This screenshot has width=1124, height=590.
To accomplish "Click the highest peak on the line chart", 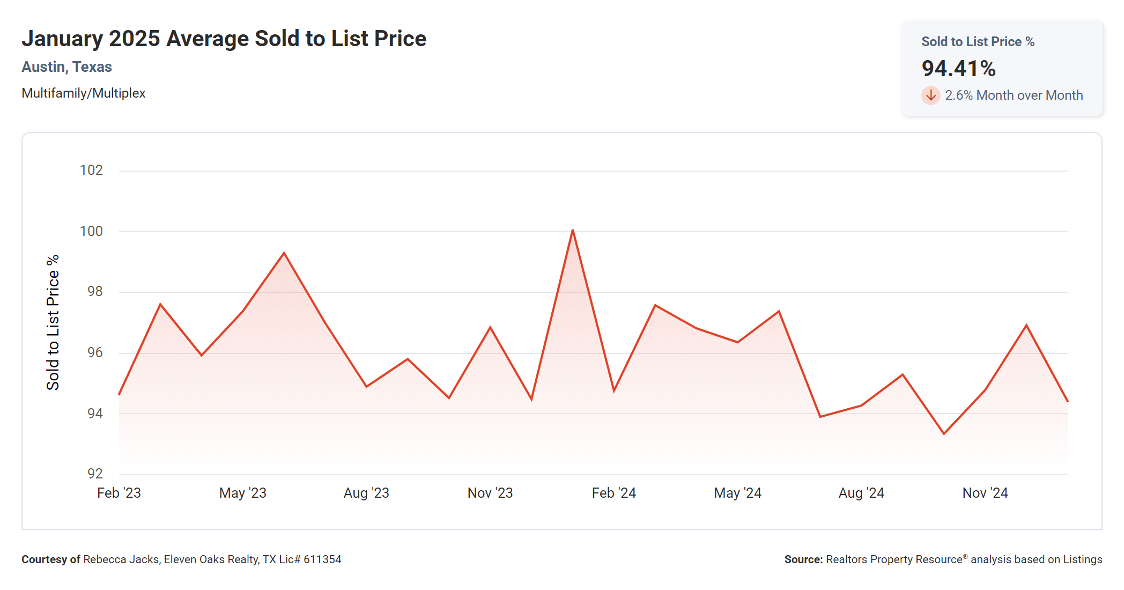I will click(573, 231).
